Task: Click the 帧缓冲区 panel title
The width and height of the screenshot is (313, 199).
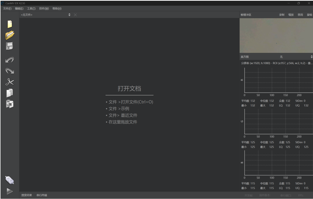Action: click(246, 15)
